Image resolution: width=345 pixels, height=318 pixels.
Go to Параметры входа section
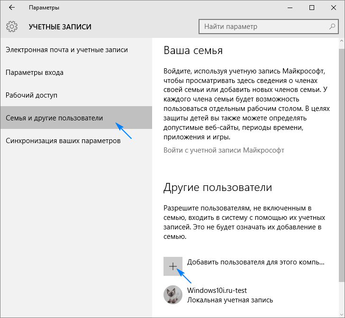point(35,73)
